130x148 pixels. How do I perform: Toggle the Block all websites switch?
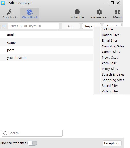[x=32, y=143]
